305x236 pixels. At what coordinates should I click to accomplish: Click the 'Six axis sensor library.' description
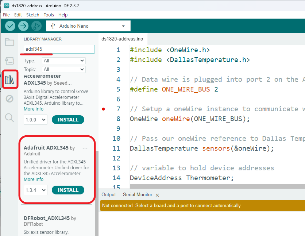pyautogui.click(x=46, y=232)
